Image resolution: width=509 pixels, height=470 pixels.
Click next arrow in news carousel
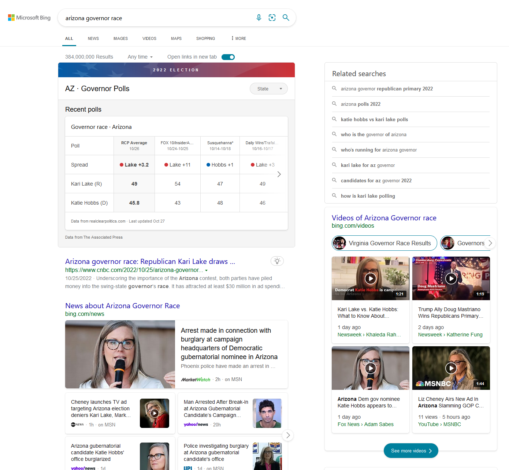point(288,435)
